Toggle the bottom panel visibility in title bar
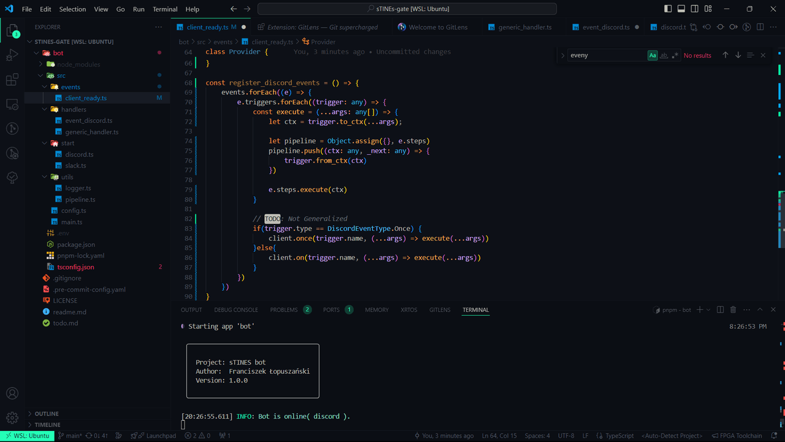The width and height of the screenshot is (785, 442). [681, 9]
